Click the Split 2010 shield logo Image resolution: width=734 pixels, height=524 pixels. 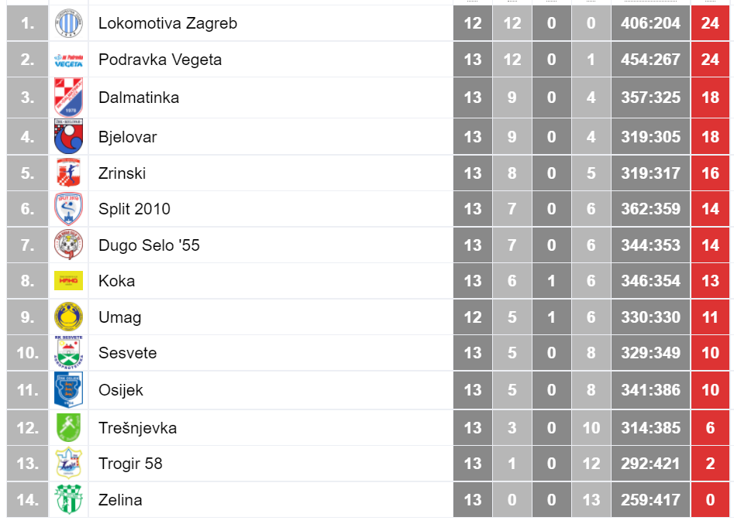(68, 209)
